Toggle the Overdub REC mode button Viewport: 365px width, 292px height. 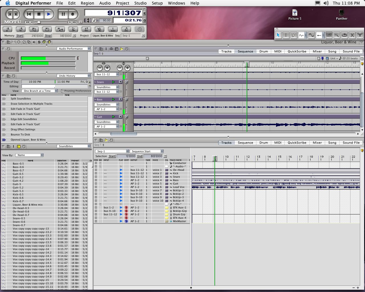point(86,29)
